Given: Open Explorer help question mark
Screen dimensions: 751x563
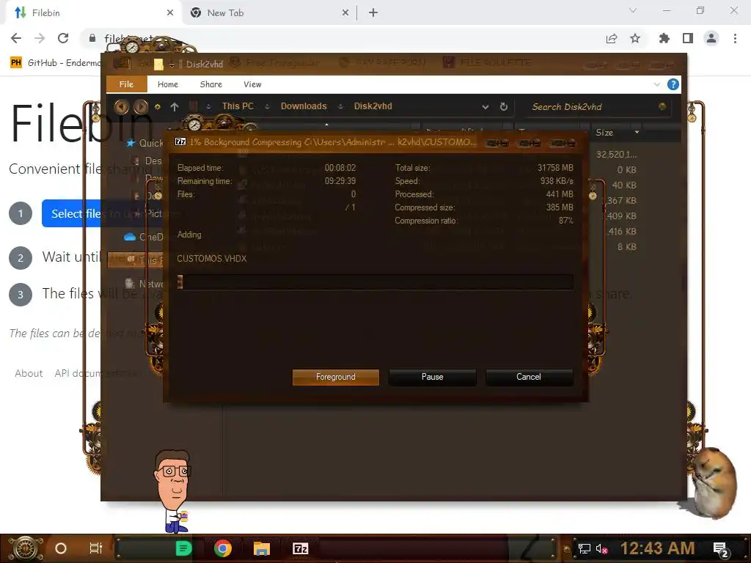Looking at the screenshot, I should pos(673,84).
